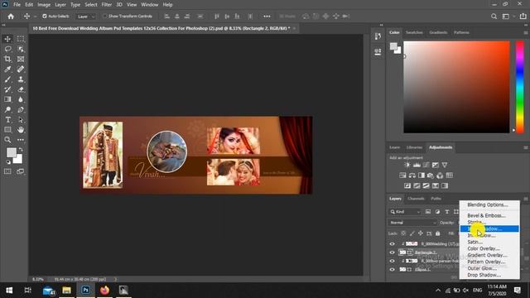Screen dimensions: 530x298
Task: Open the Color panel flyout menu
Action: pyautogui.click(x=526, y=33)
